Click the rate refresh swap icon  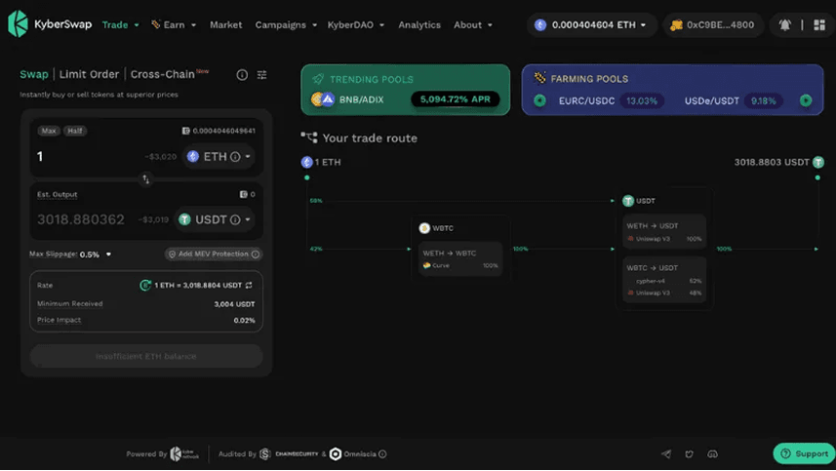(x=249, y=286)
